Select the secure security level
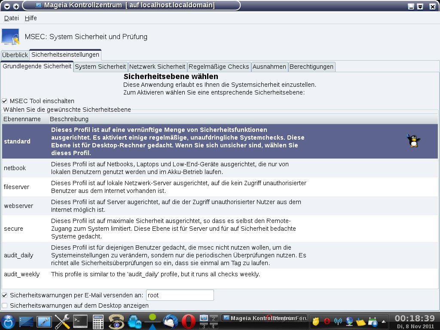The image size is (440, 330). [x=220, y=229]
